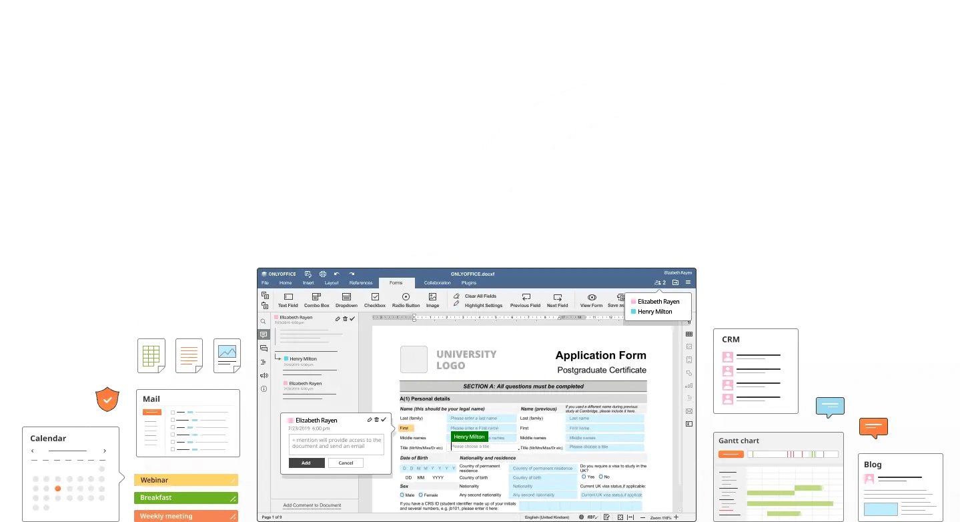Click the paste icon left of ribbon
960x522 pixels.
pyautogui.click(x=265, y=305)
